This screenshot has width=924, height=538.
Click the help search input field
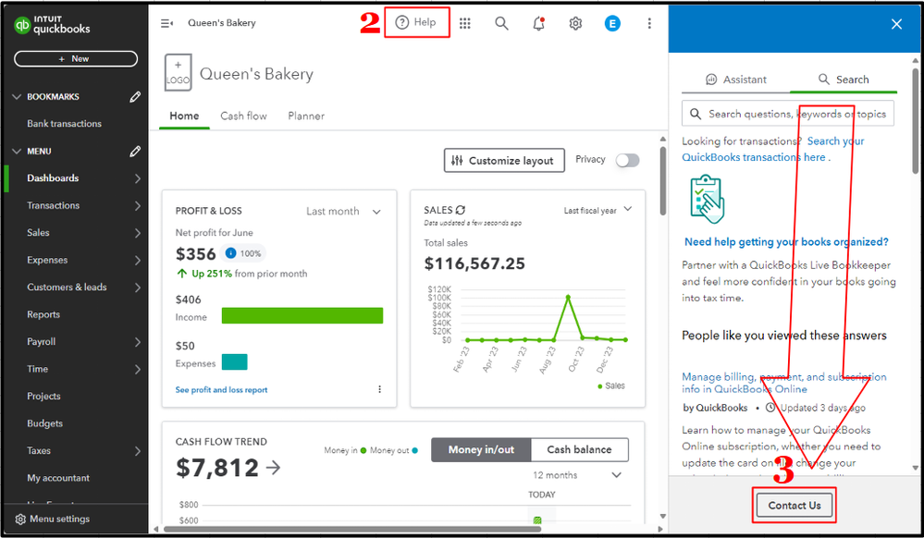click(x=788, y=114)
